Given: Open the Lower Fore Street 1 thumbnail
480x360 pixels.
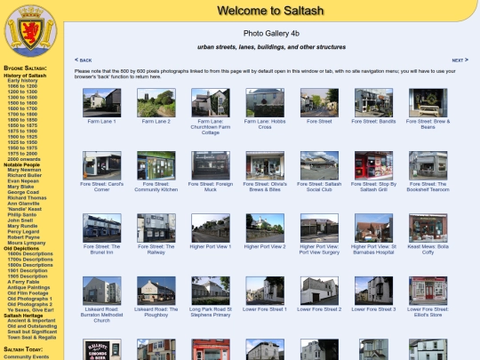Looking at the screenshot, I should (x=265, y=291).
